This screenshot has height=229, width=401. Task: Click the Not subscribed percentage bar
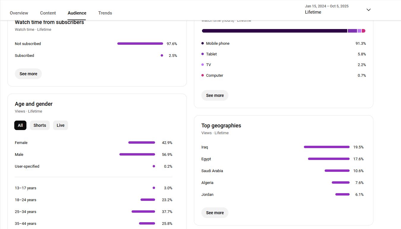(x=140, y=44)
